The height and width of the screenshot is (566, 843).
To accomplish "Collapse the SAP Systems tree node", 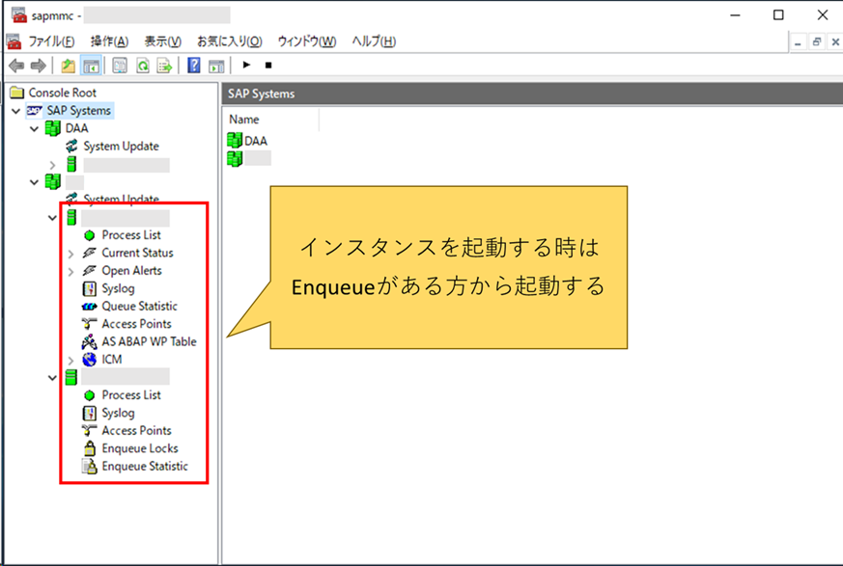I will click(16, 111).
